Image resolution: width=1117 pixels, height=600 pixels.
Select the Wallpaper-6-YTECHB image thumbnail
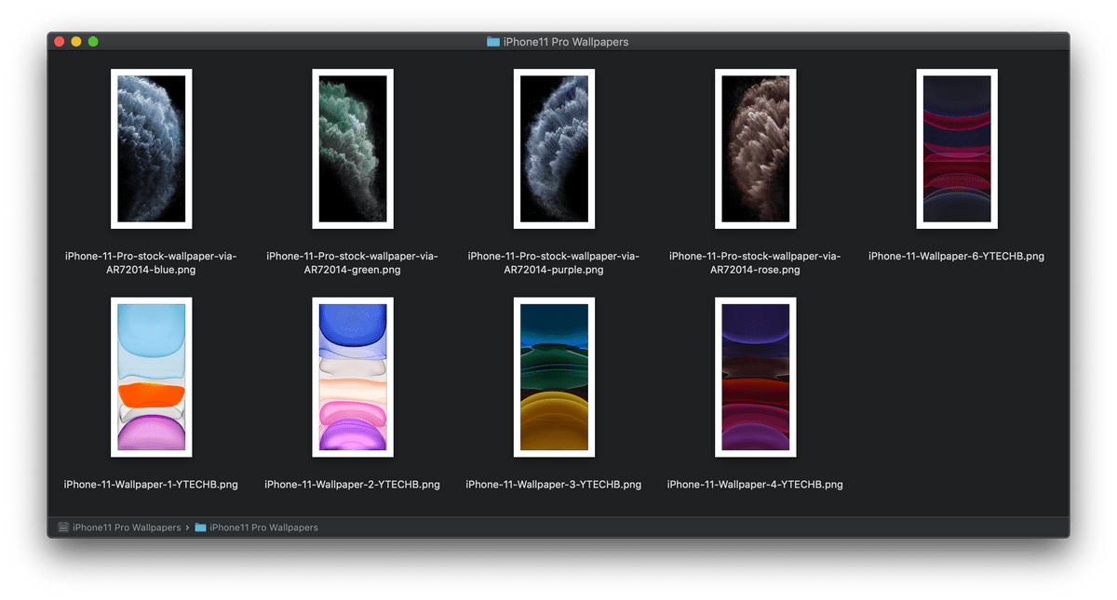point(957,149)
